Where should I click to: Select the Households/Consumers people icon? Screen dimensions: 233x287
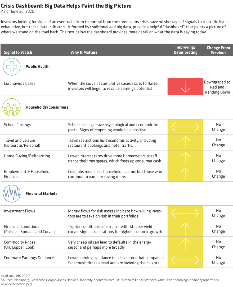[x=12, y=107]
